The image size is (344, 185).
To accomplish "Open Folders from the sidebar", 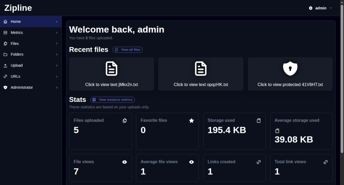I will 31,54.
